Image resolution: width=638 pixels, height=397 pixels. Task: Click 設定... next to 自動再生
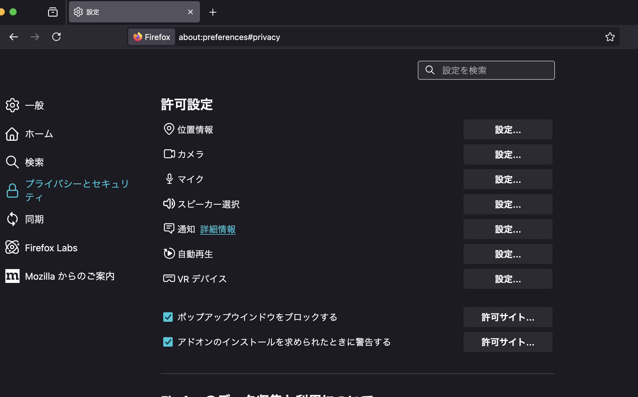click(x=507, y=254)
